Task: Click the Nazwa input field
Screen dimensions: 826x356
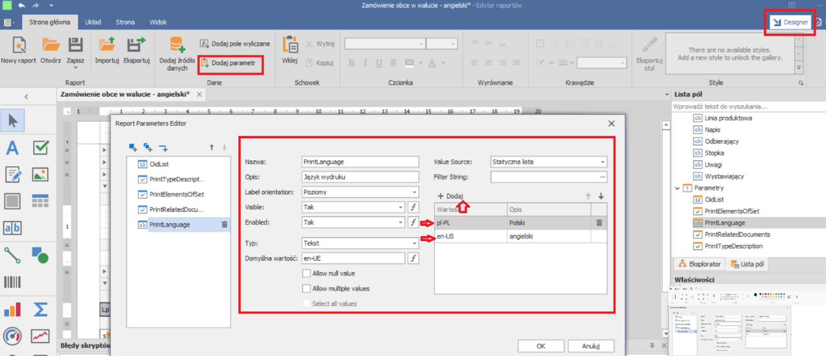Action: coord(360,162)
